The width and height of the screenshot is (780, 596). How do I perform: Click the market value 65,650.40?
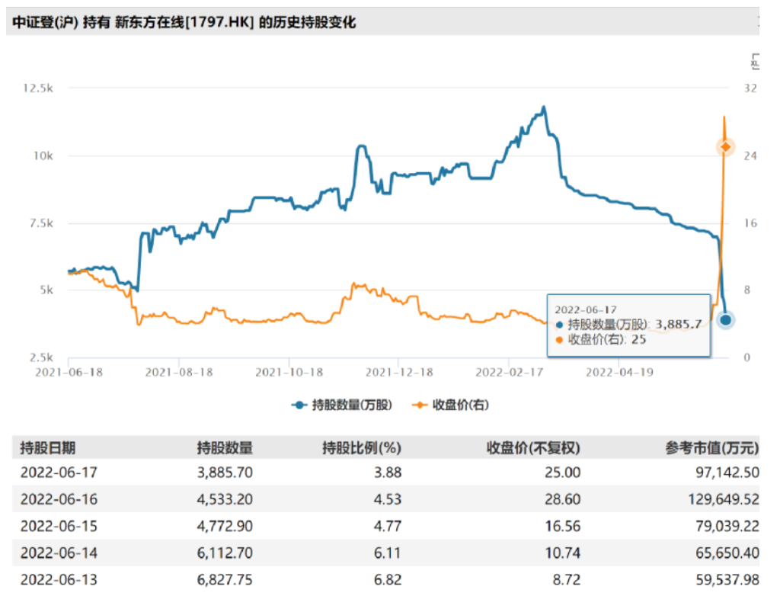click(x=727, y=553)
